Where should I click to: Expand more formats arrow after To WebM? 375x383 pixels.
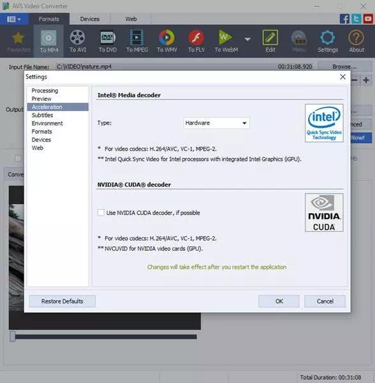coord(247,39)
